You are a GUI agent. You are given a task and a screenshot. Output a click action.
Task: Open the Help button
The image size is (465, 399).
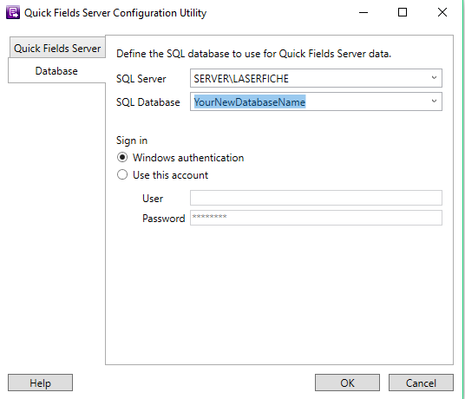pyautogui.click(x=40, y=383)
